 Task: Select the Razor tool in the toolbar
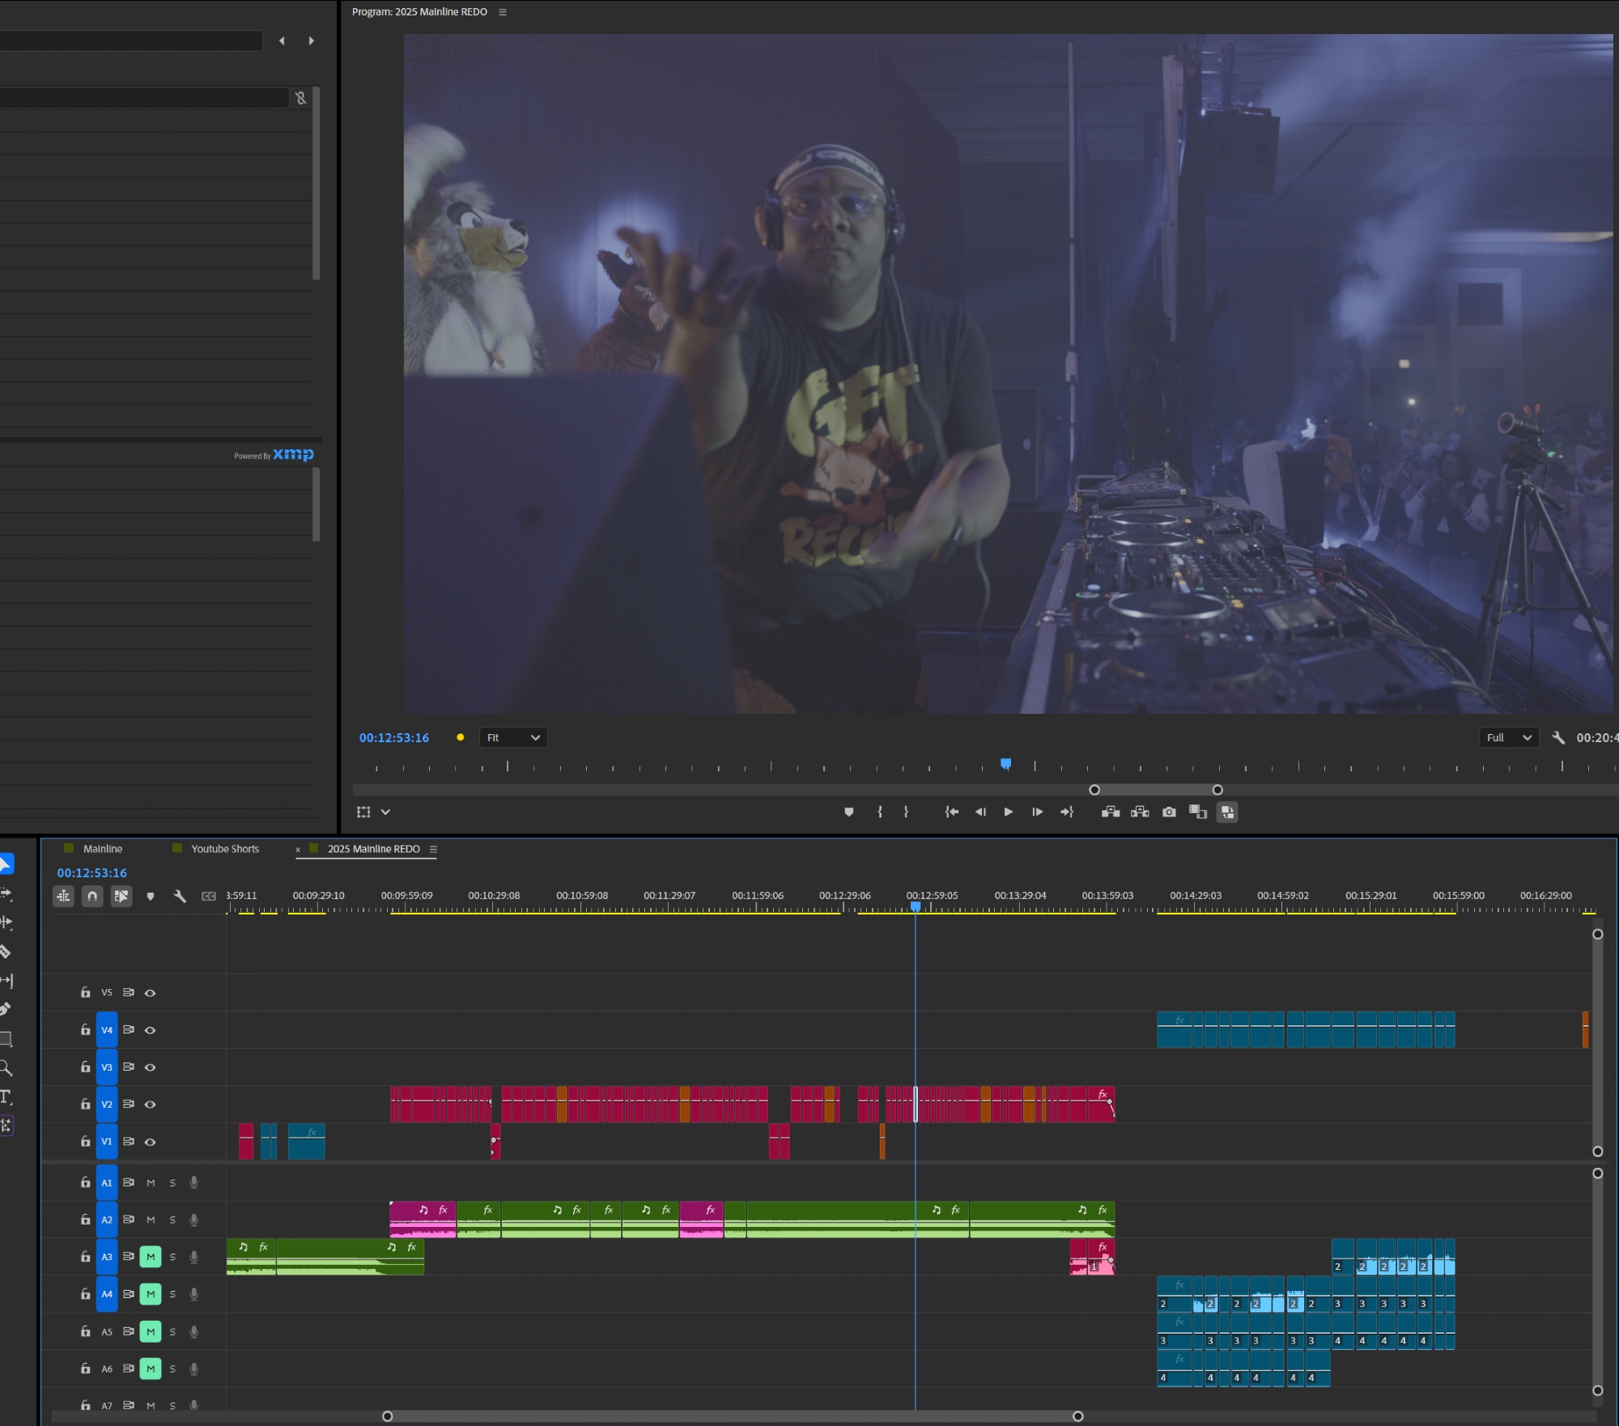point(5,952)
